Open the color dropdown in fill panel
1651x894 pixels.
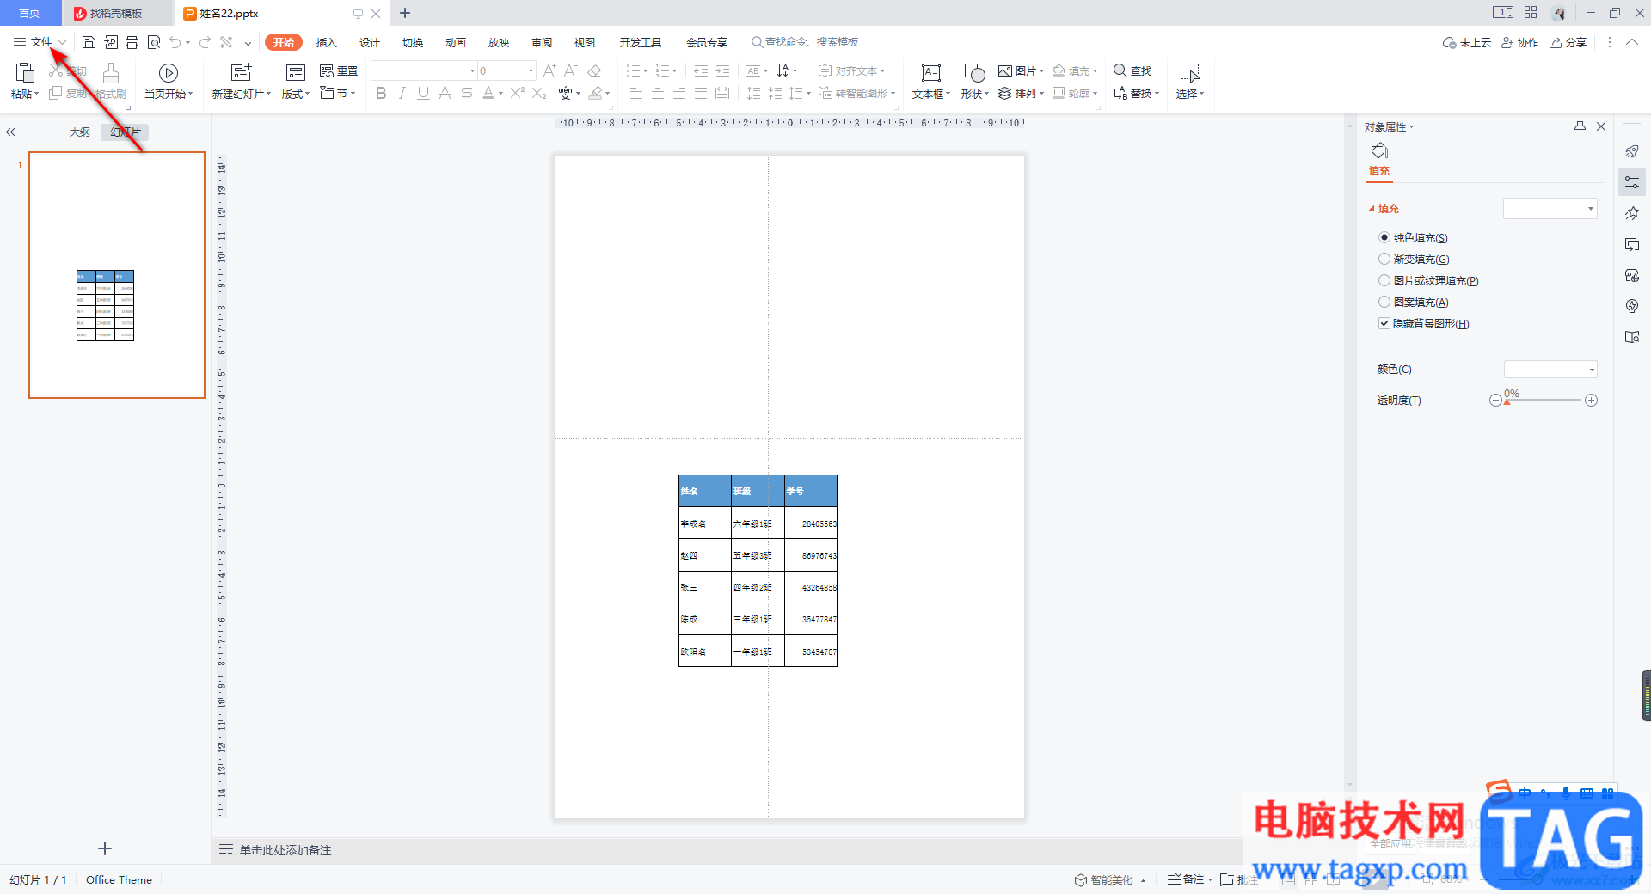[x=1550, y=370]
